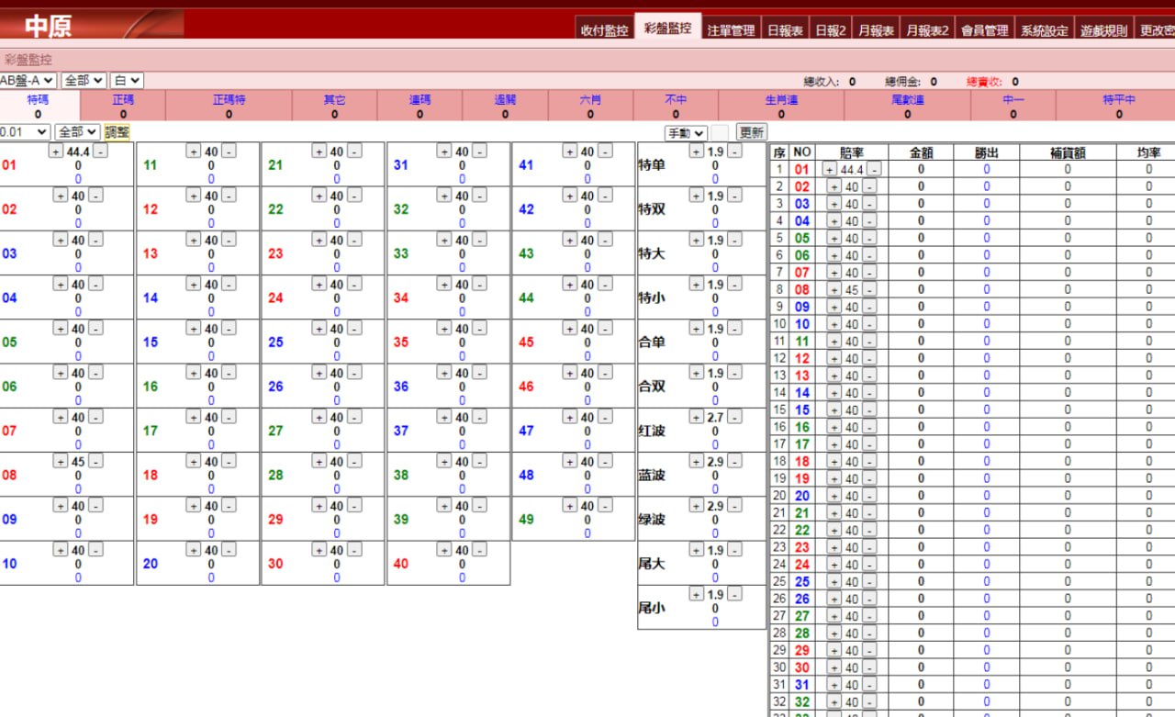1175x717 pixels.
Task: Increase odds for number 25
Action: pyautogui.click(x=319, y=329)
